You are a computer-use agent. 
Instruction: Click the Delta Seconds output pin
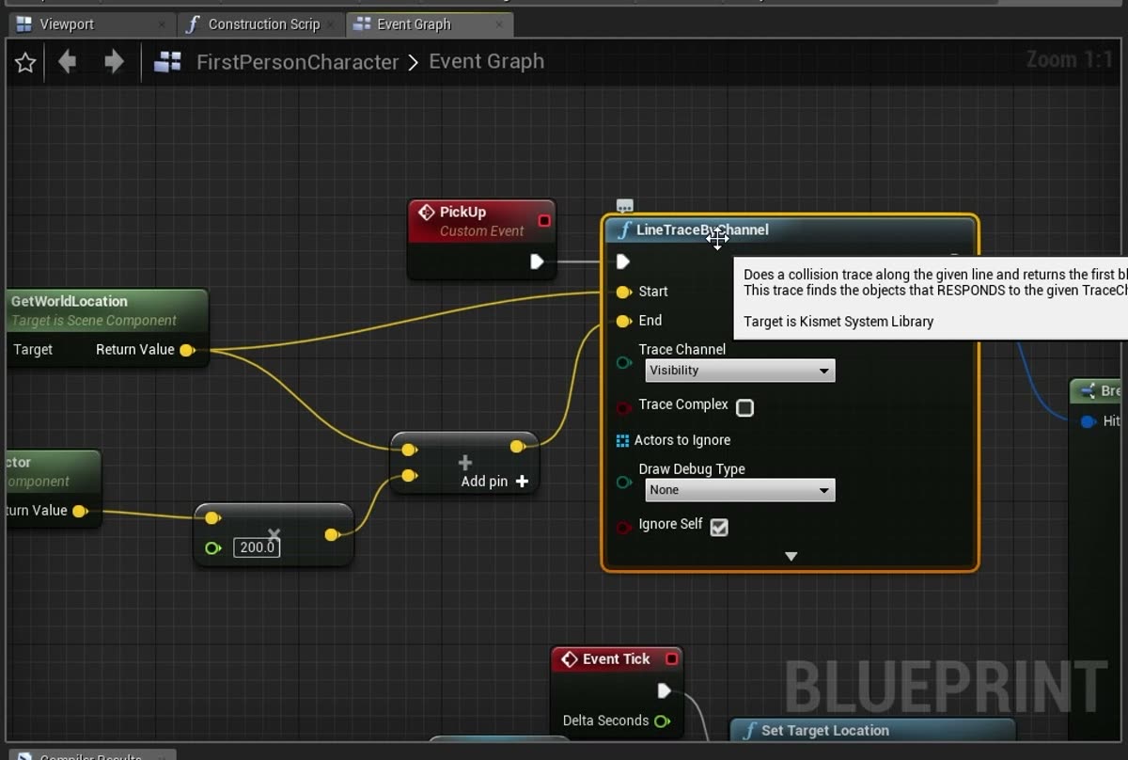click(x=663, y=721)
